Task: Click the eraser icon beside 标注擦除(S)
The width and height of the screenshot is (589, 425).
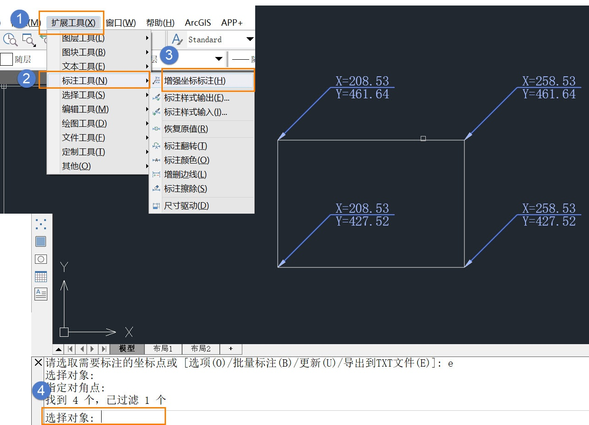Action: pos(156,188)
